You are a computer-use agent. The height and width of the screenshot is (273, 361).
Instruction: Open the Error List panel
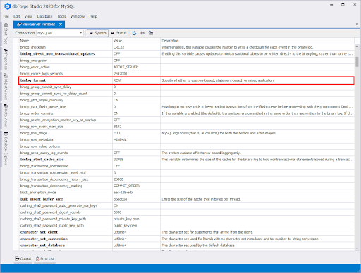[45, 258]
